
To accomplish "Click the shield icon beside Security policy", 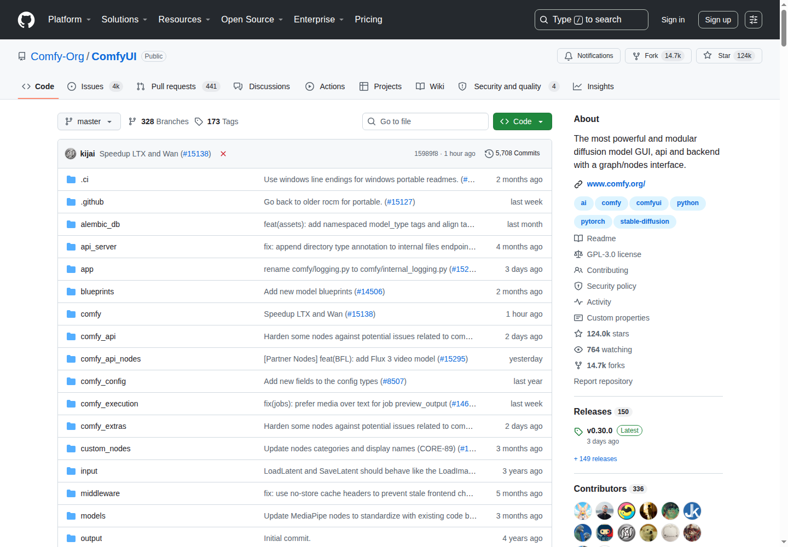I will click(578, 286).
